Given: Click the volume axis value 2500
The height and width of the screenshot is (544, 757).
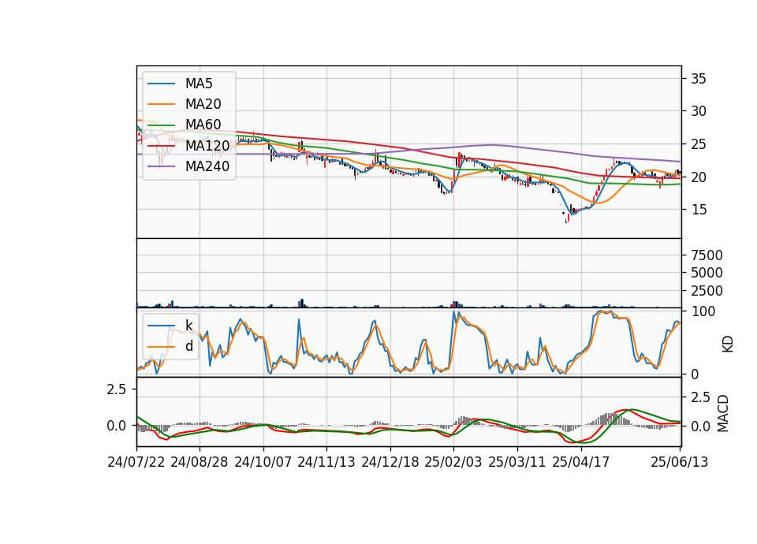Looking at the screenshot, I should tap(707, 291).
